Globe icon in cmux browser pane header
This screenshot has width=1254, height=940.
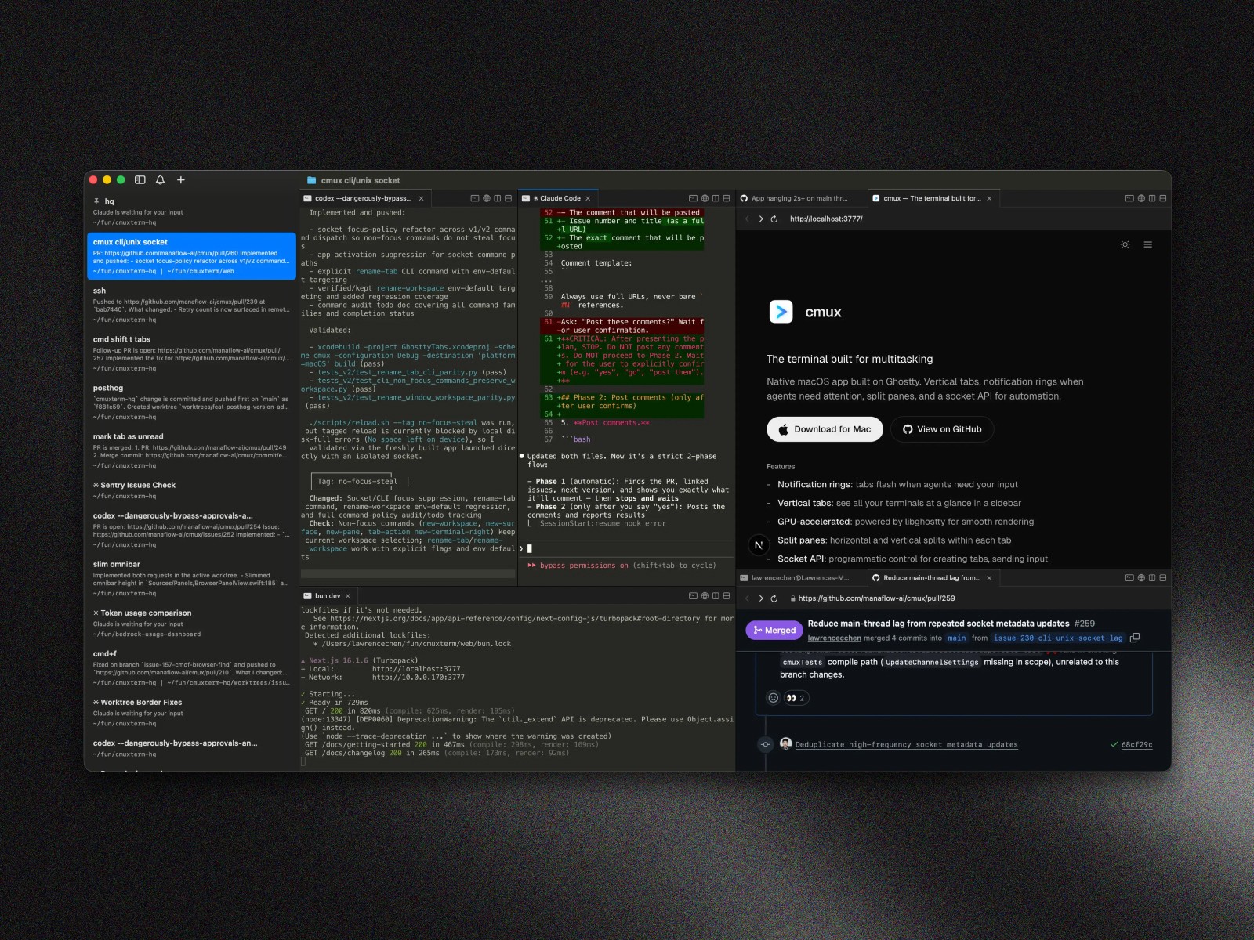coord(1140,199)
